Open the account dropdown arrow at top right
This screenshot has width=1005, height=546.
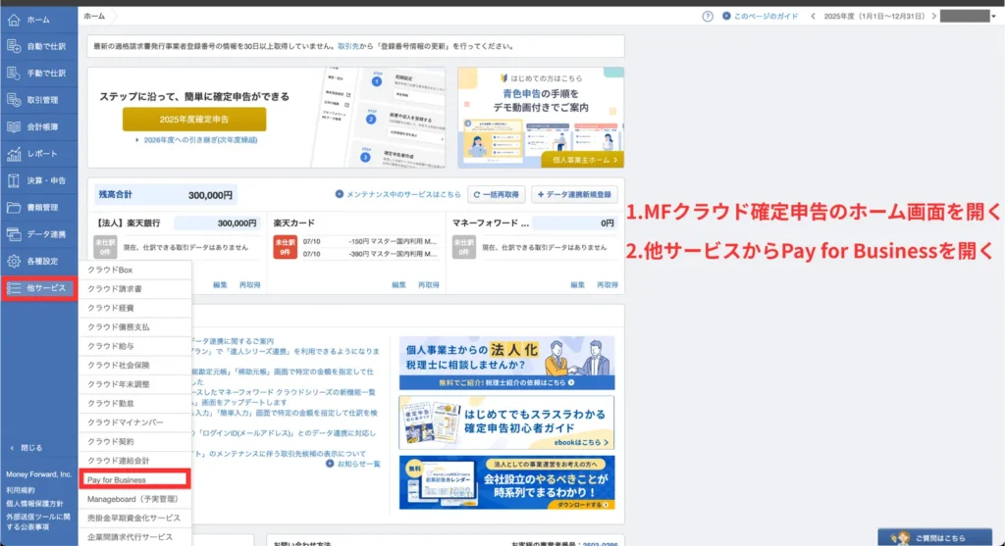[x=995, y=17]
